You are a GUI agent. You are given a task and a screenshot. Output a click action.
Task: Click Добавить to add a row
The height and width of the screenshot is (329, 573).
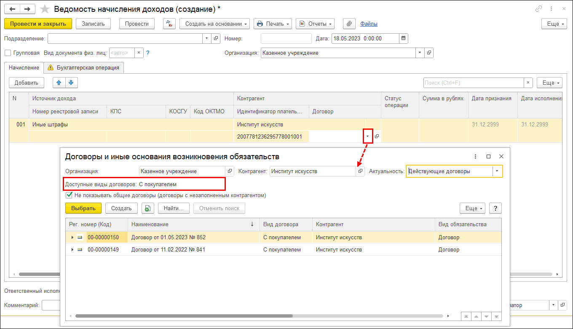[x=27, y=83]
